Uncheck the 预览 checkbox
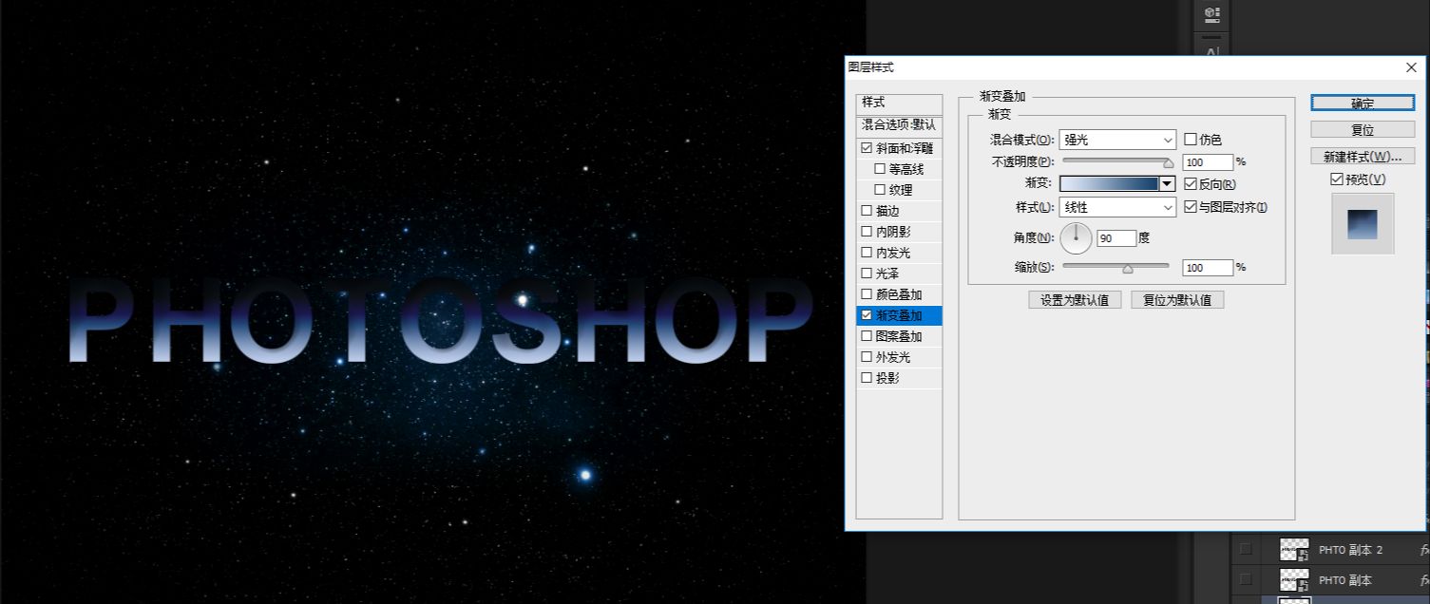The image size is (1430, 604). click(1337, 179)
